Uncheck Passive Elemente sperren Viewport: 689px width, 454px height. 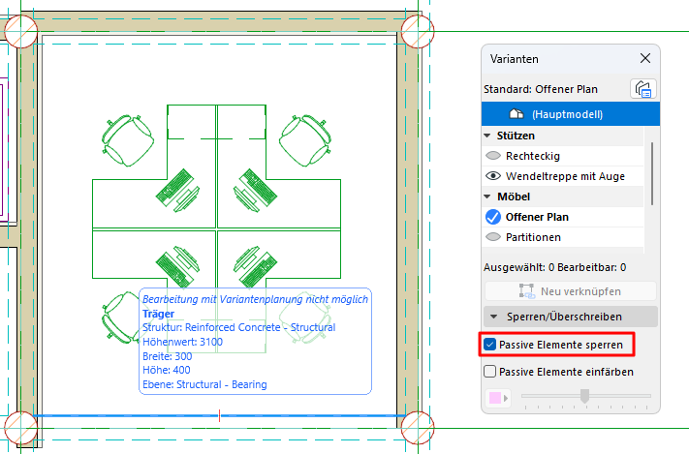click(x=490, y=345)
